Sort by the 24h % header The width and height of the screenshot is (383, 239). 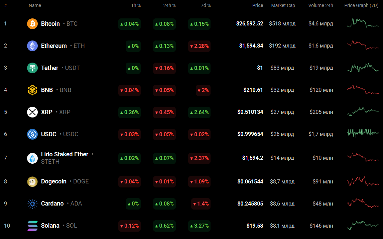(x=169, y=5)
